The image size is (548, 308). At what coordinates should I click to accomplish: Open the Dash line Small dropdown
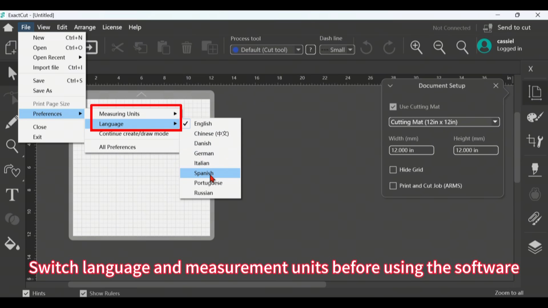pyautogui.click(x=337, y=50)
